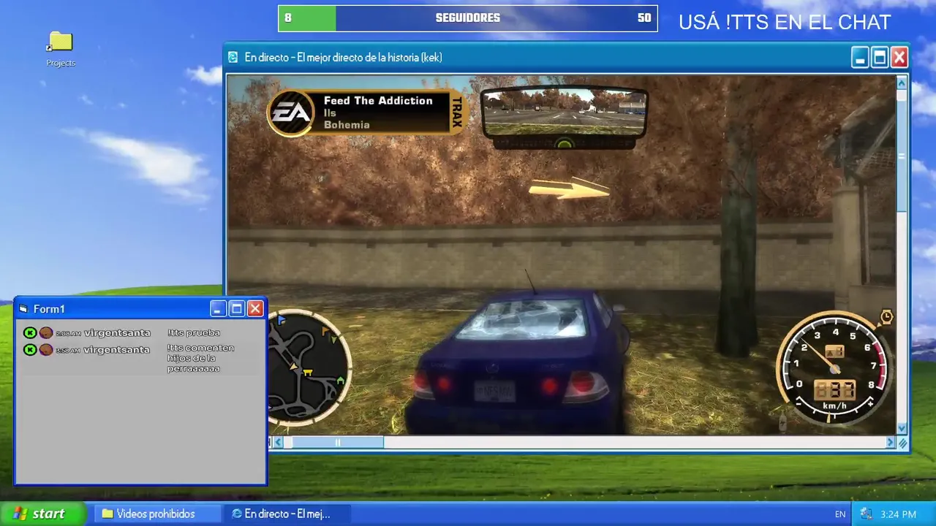936x526 pixels.
Task: Maximize the En directo window
Action: 880,57
